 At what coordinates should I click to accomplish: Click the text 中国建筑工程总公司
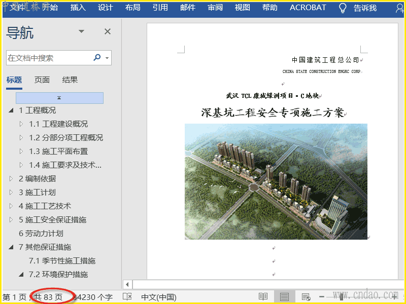coord(325,60)
